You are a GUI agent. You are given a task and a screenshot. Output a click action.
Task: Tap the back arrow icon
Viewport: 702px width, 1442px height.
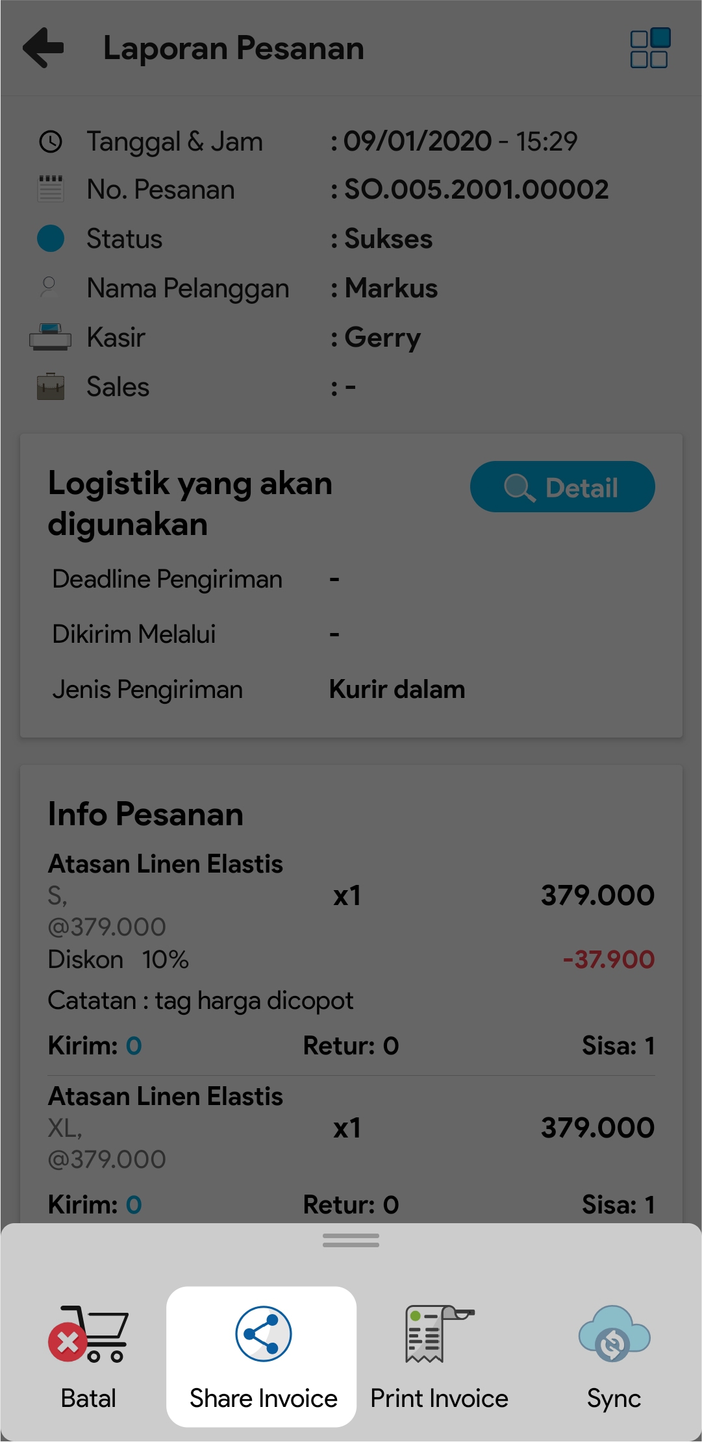coord(44,47)
